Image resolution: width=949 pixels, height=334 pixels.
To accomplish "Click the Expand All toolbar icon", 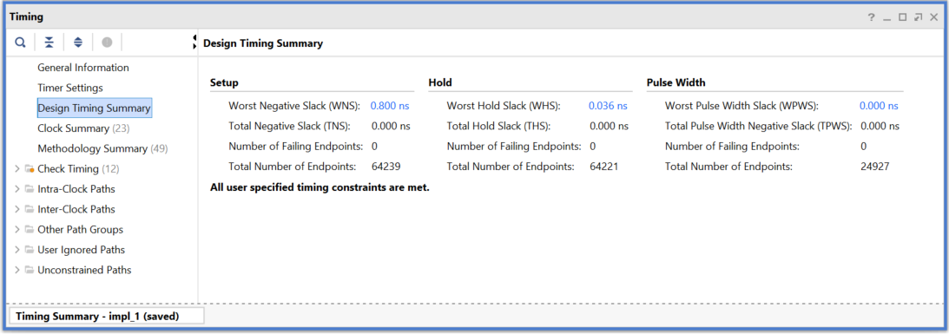I will click(x=78, y=43).
